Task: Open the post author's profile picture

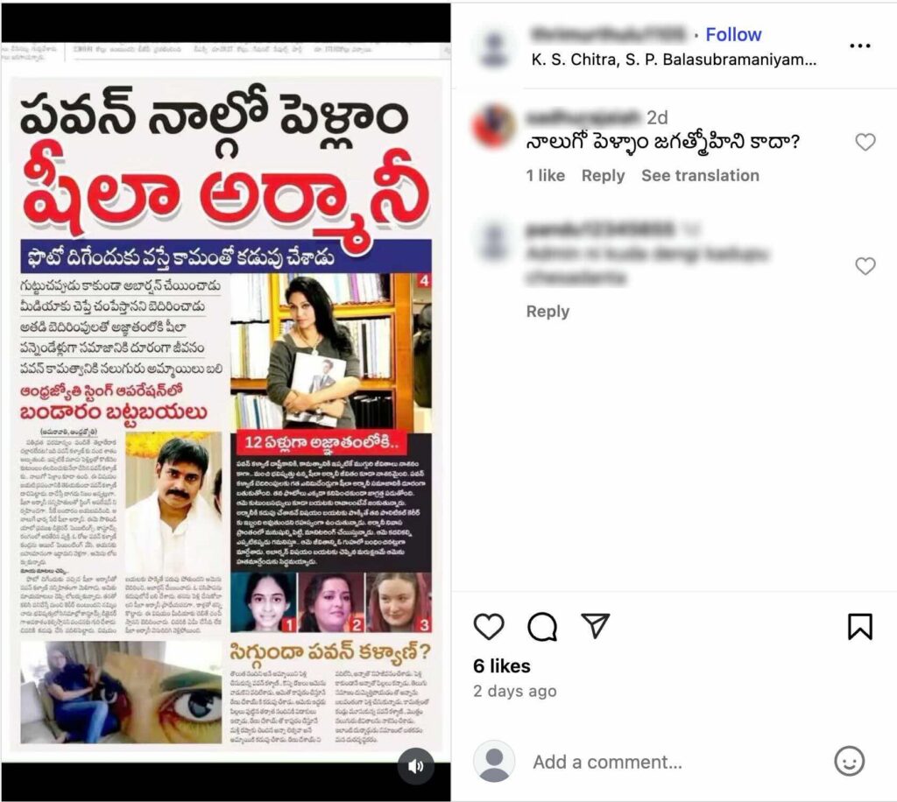Action: [x=494, y=47]
